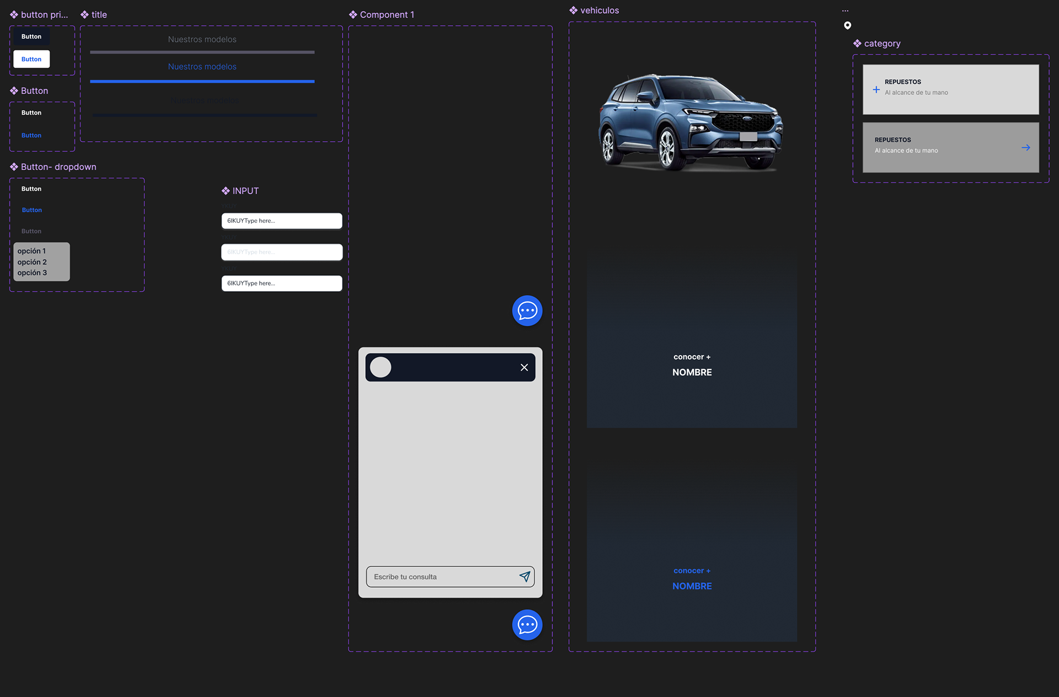Click the arrow icon on REPUESTOS card

(1025, 147)
